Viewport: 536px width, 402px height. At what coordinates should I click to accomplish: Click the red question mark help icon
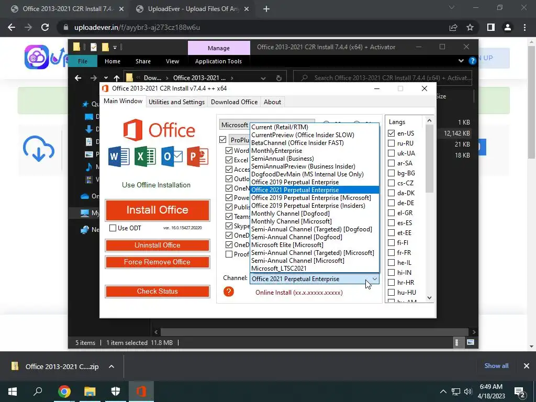pos(229,292)
